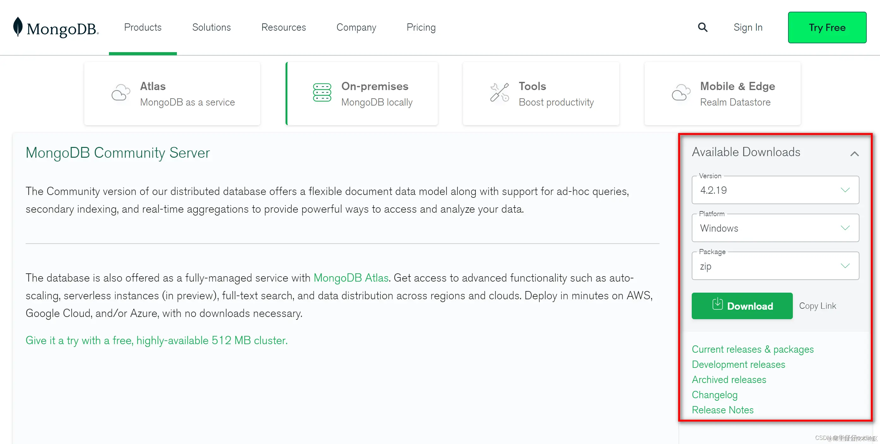Click the Mobile & Edge cloud icon
880x444 pixels.
pyautogui.click(x=681, y=93)
